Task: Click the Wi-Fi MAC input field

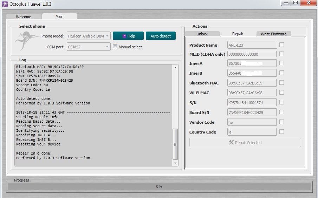Action: 252,93
